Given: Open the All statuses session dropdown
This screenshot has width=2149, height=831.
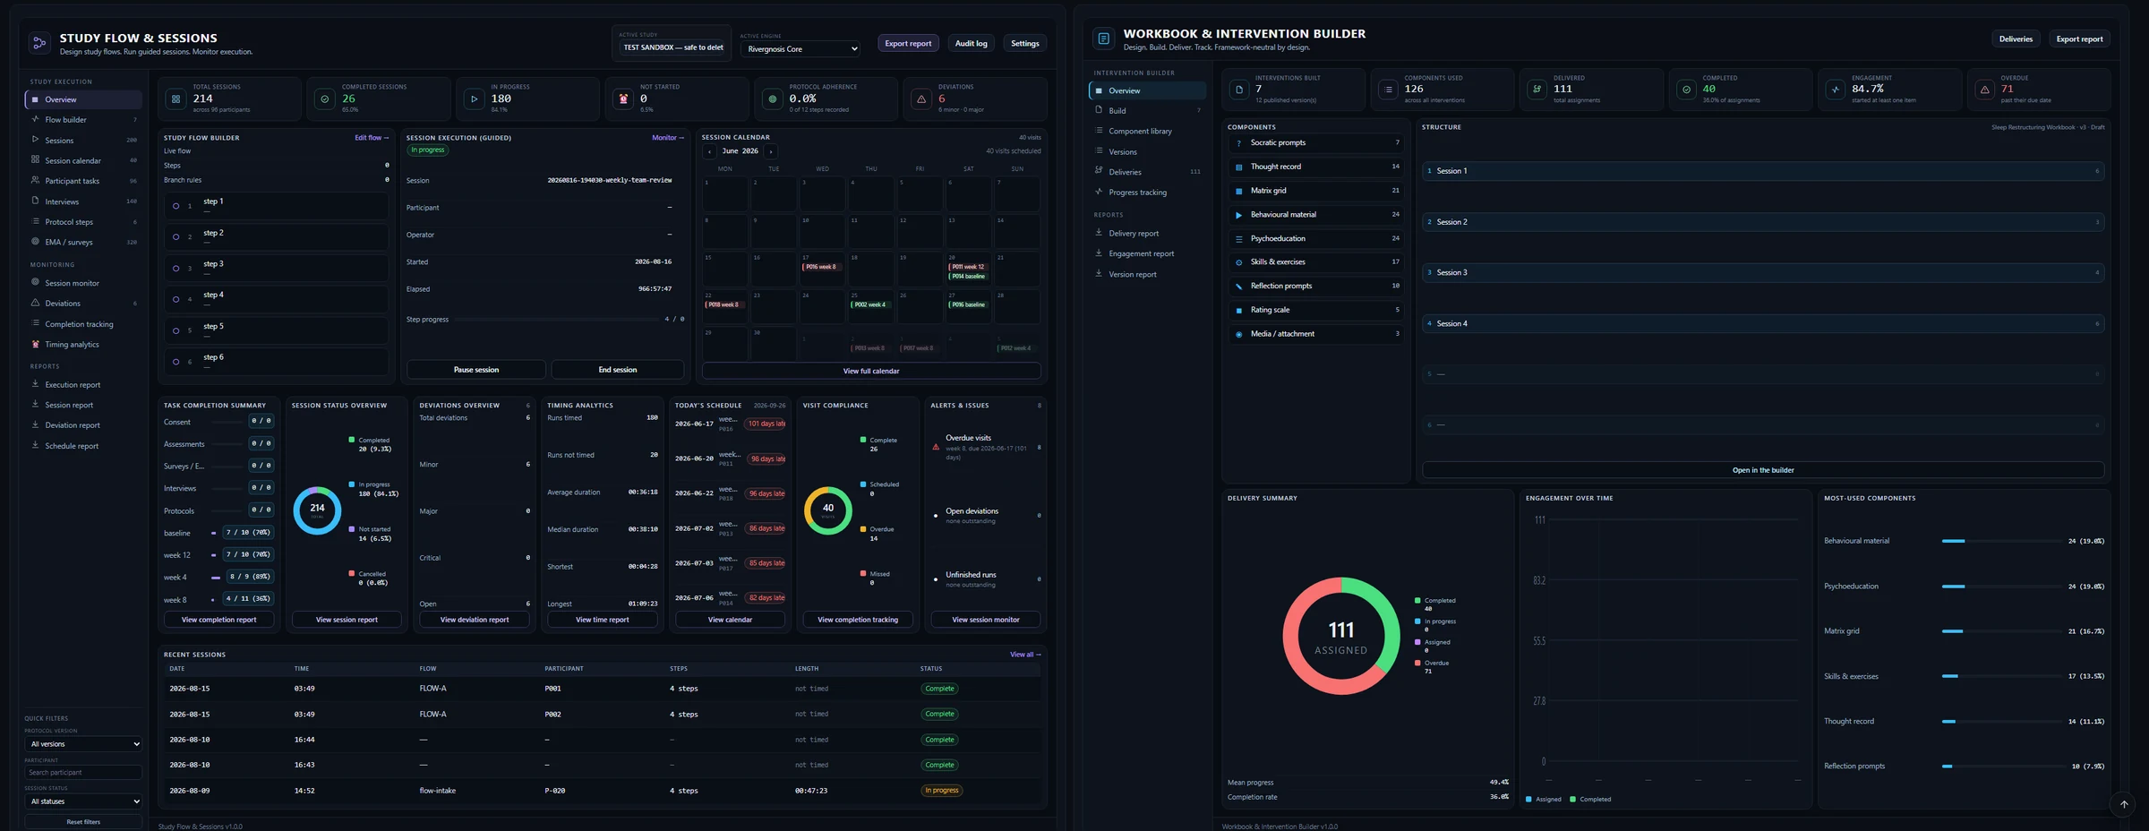Looking at the screenshot, I should click(83, 801).
